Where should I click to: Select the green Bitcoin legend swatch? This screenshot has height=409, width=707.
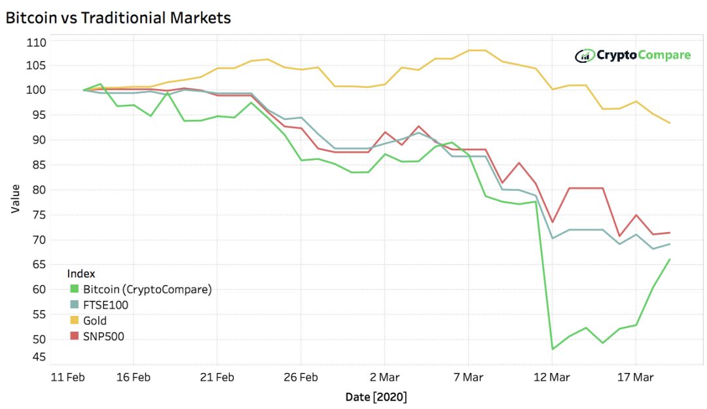[75, 289]
